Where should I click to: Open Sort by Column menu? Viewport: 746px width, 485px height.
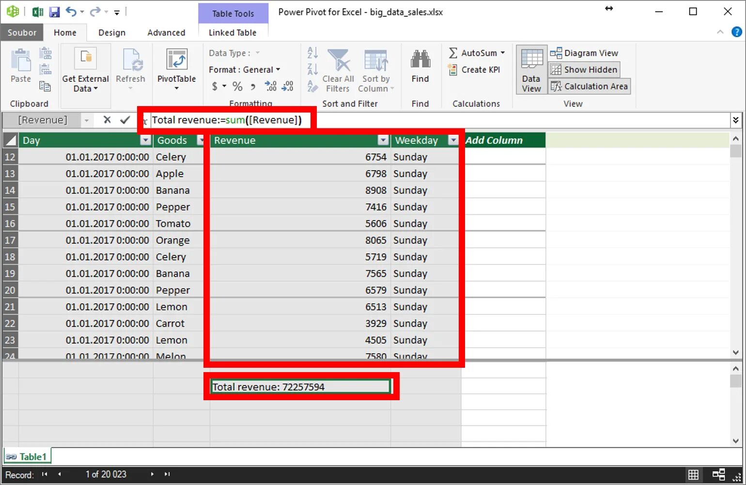pyautogui.click(x=376, y=70)
